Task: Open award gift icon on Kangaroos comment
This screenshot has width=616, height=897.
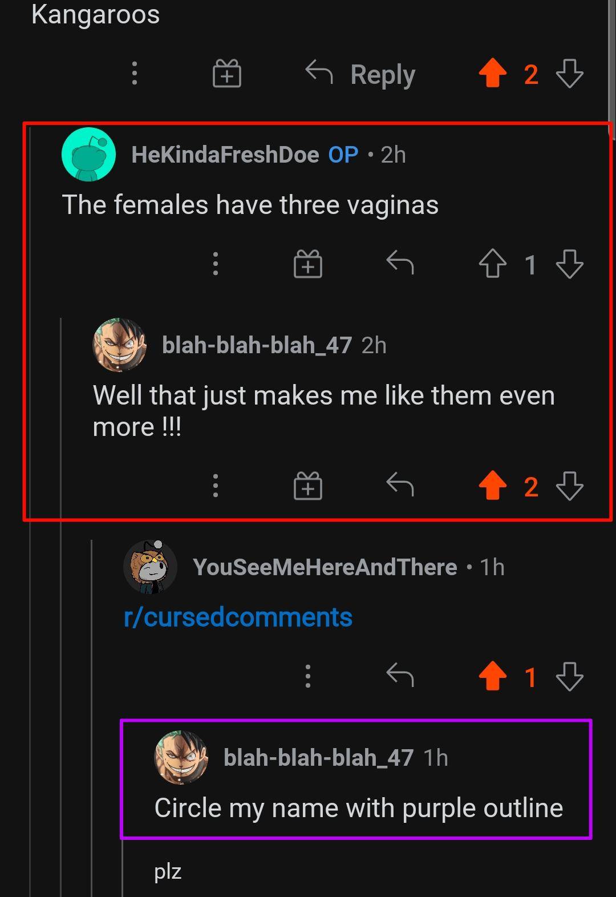Action: click(227, 74)
